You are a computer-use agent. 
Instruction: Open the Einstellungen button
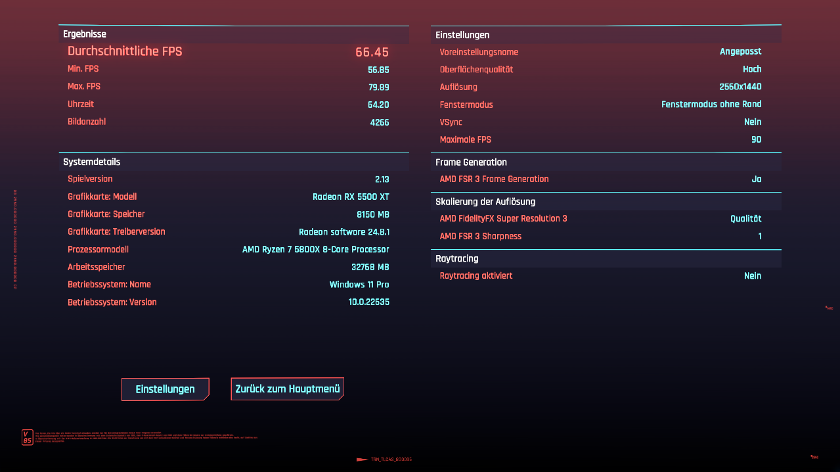point(165,389)
